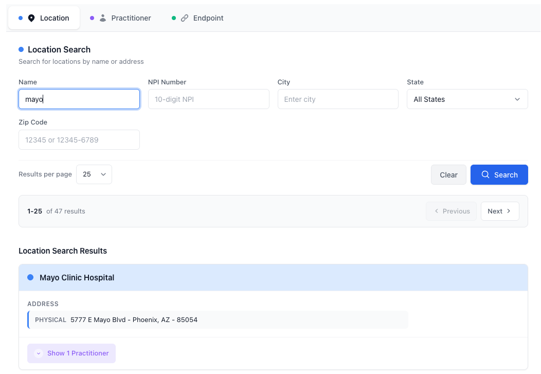Click the Zip Code field label

pyautogui.click(x=33, y=122)
